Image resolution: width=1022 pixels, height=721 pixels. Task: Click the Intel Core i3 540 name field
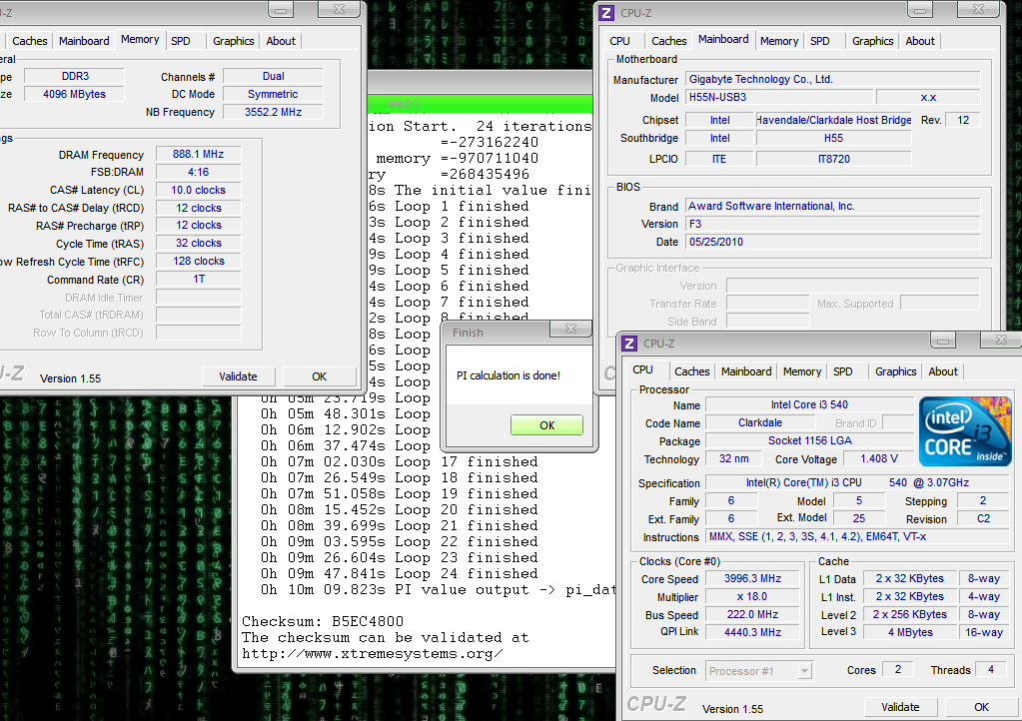coord(809,404)
